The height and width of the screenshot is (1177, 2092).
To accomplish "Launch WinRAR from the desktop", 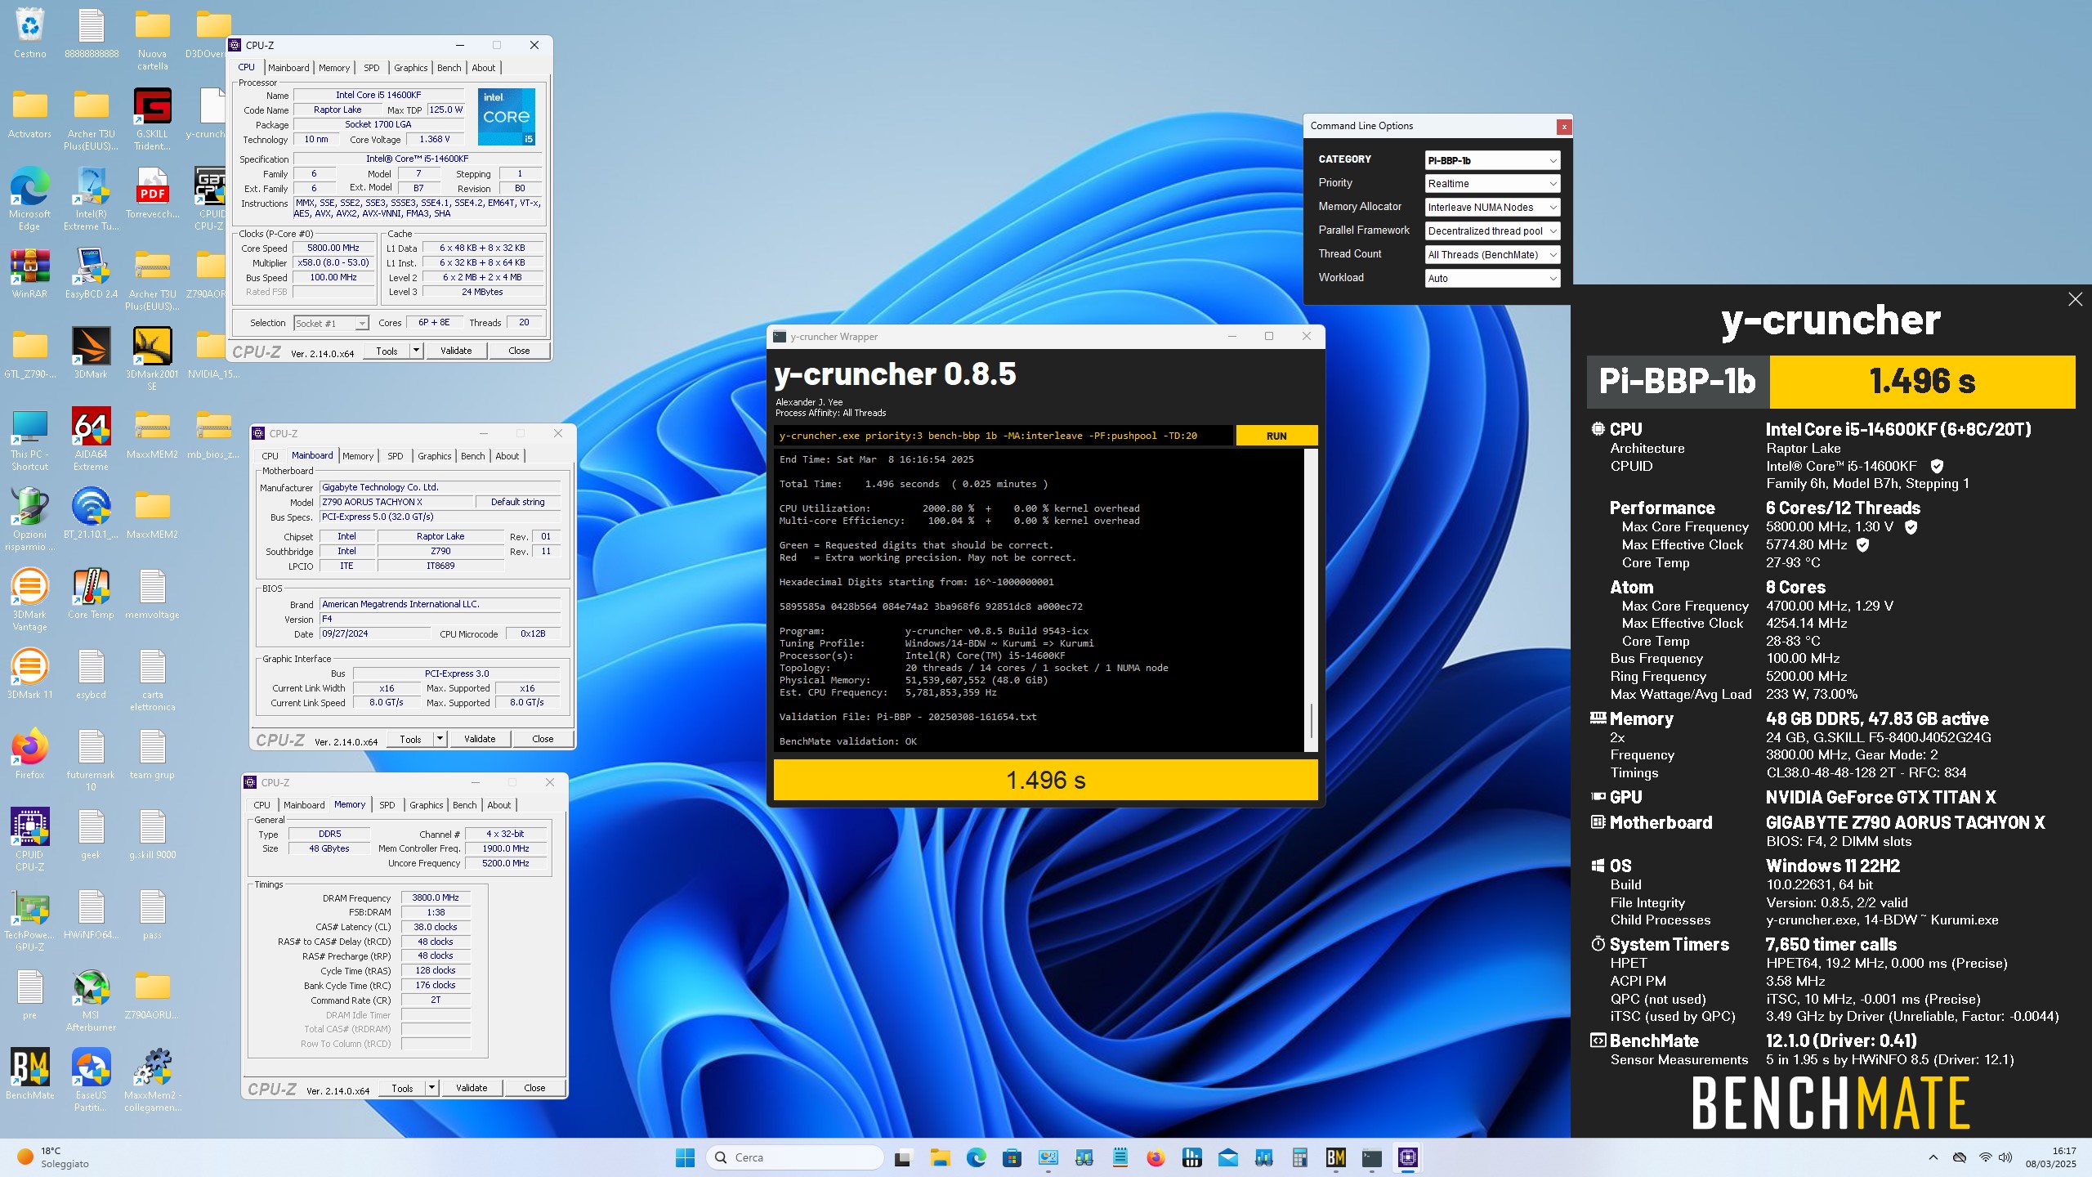I will 29,273.
